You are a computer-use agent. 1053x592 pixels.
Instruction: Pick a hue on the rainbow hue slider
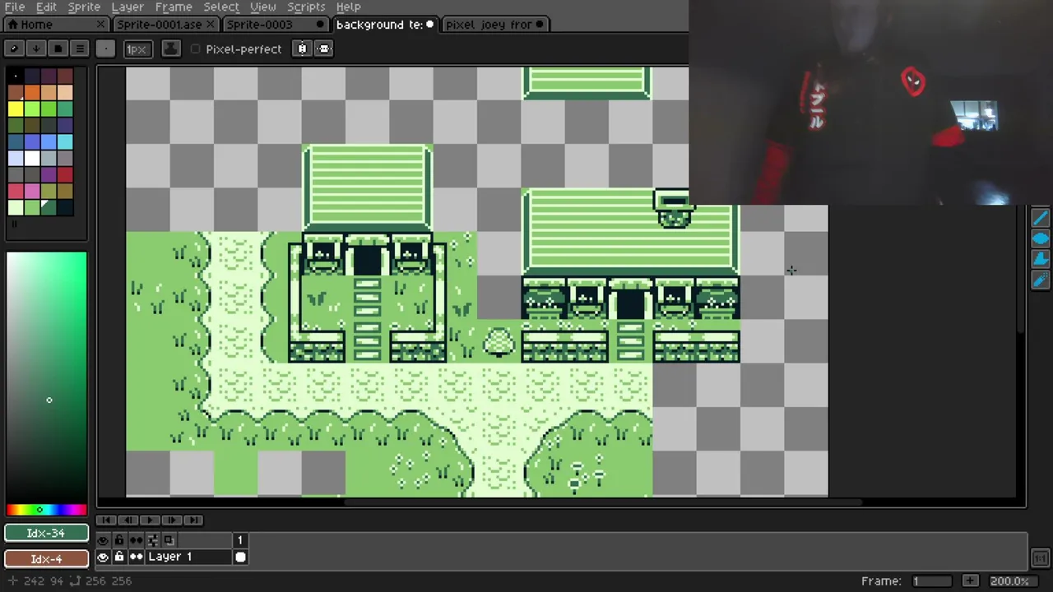tap(46, 510)
